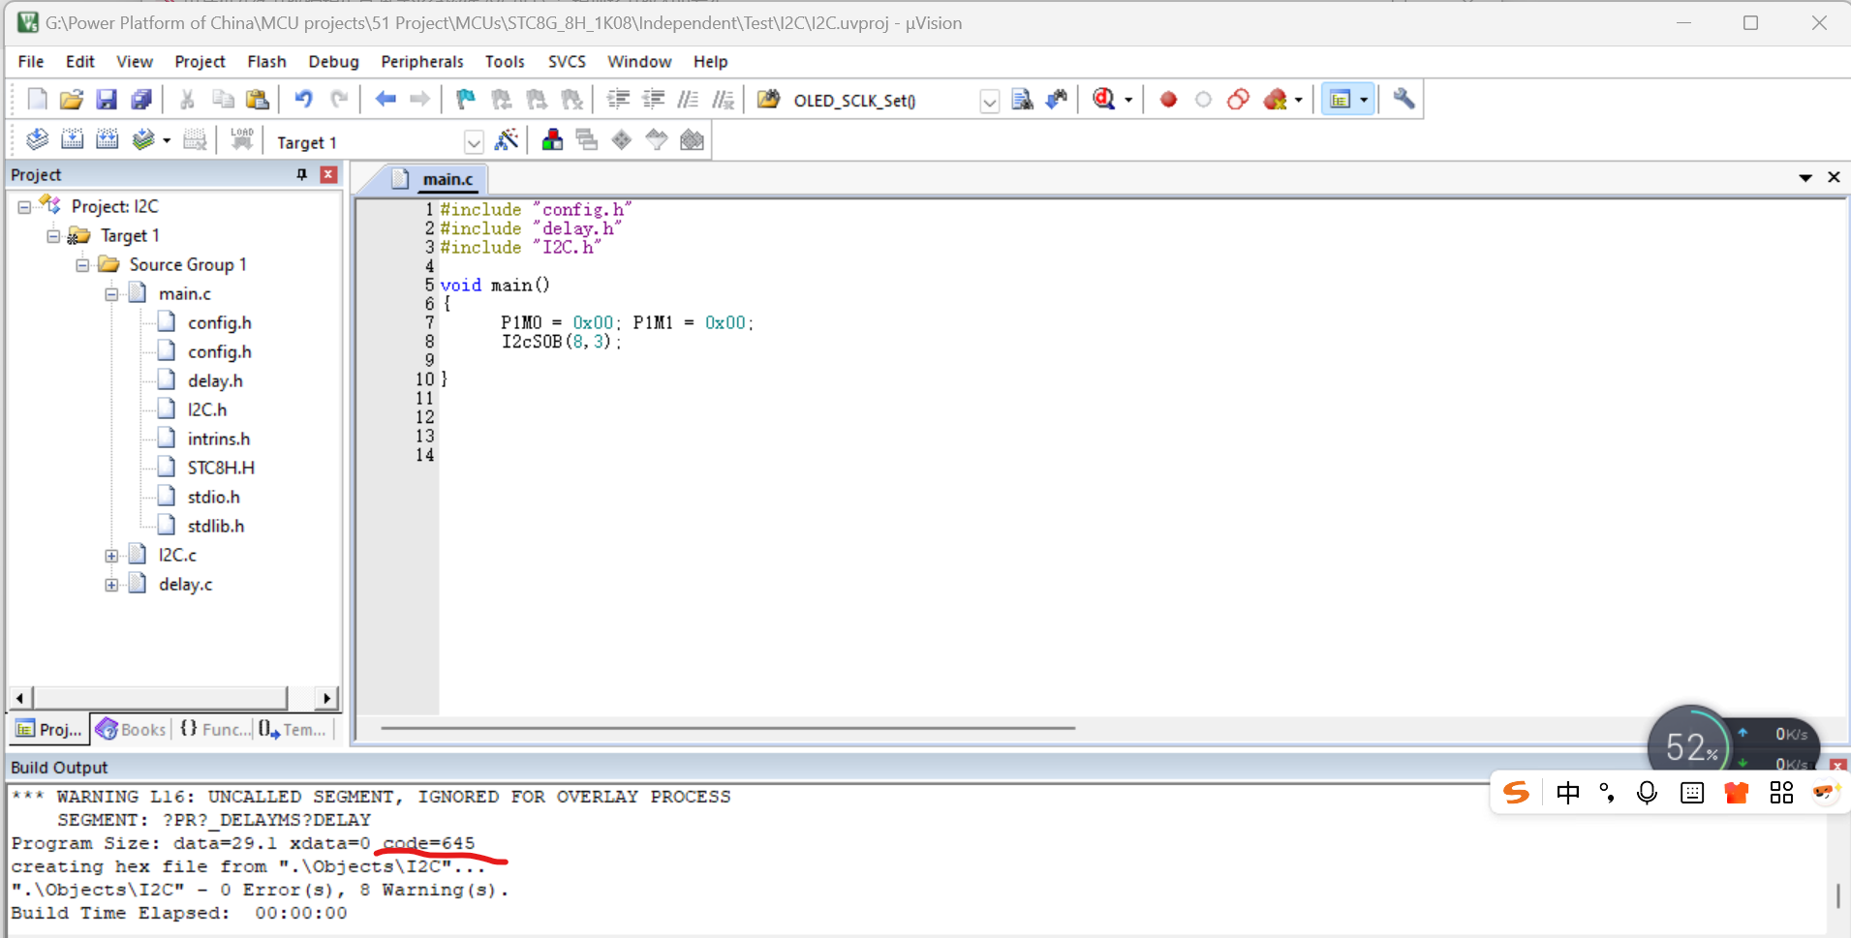Open the debug session dropdown arrow
The width and height of the screenshot is (1851, 938).
tap(1128, 100)
